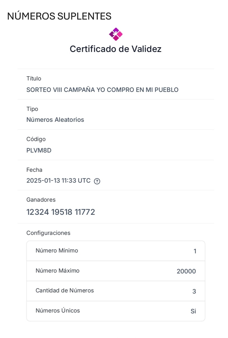Select the Certificado de Validez heading
Image resolution: width=228 pixels, height=338 pixels.
[116, 49]
